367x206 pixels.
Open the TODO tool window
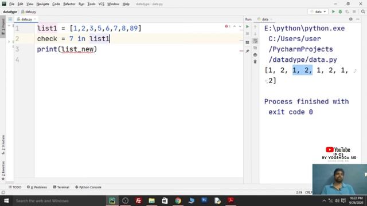click(15, 187)
